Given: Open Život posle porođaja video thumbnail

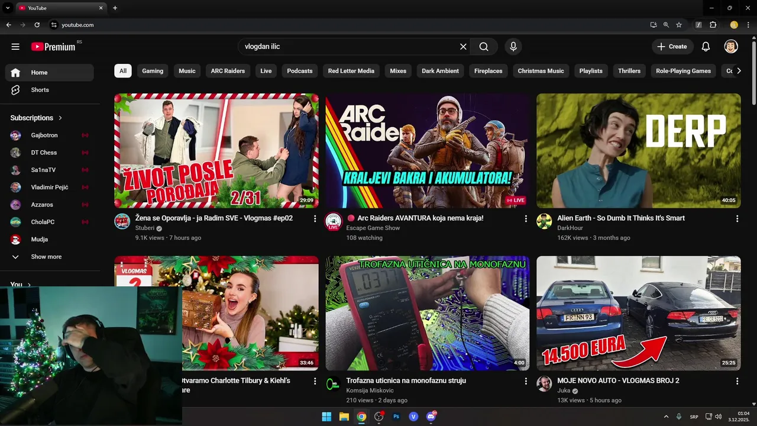Looking at the screenshot, I should 216,150.
